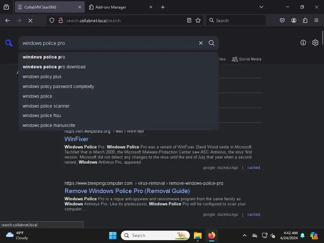Click SearXNG magnifier logo home link
324x243 pixels.
tap(9, 43)
